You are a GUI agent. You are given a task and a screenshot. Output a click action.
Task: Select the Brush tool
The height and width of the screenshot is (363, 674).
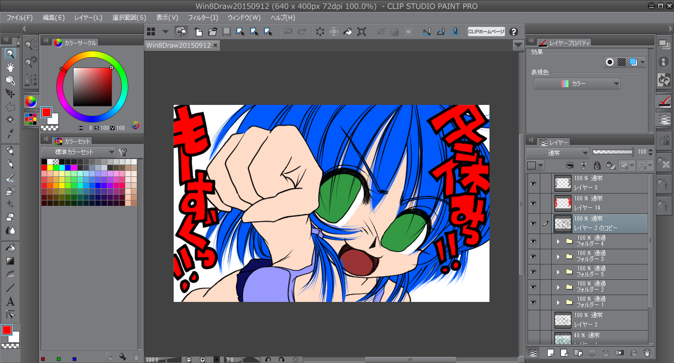click(10, 177)
